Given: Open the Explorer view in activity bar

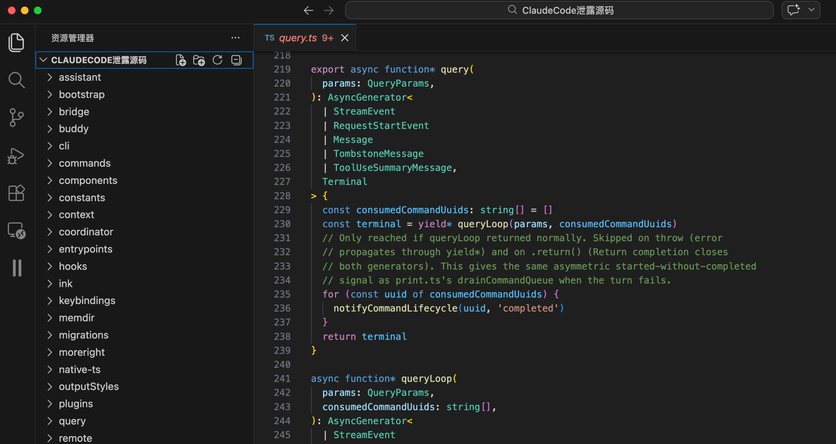Looking at the screenshot, I should 16,42.
